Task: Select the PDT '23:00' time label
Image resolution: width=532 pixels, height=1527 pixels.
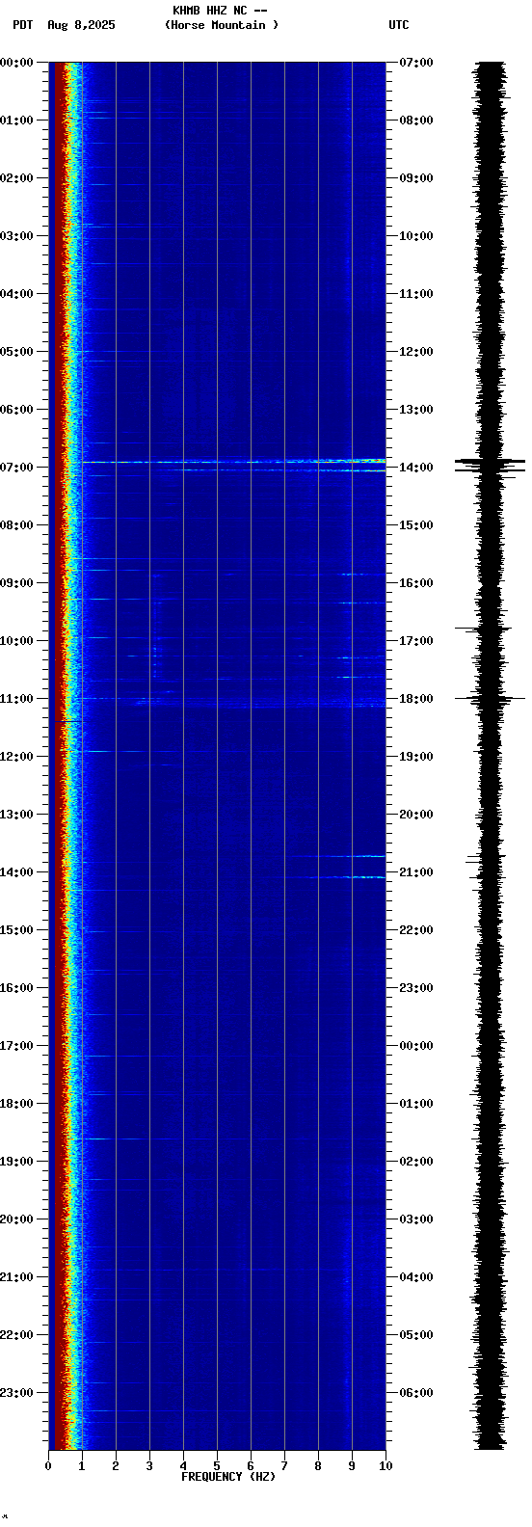Action: (16, 1393)
